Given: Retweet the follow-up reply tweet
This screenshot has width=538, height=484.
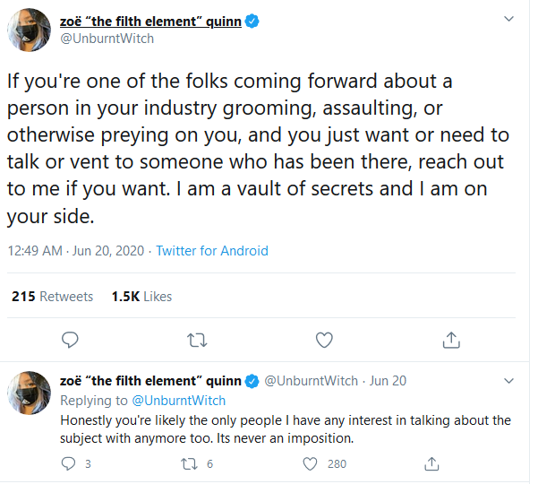Looking at the screenshot, I should [188, 463].
